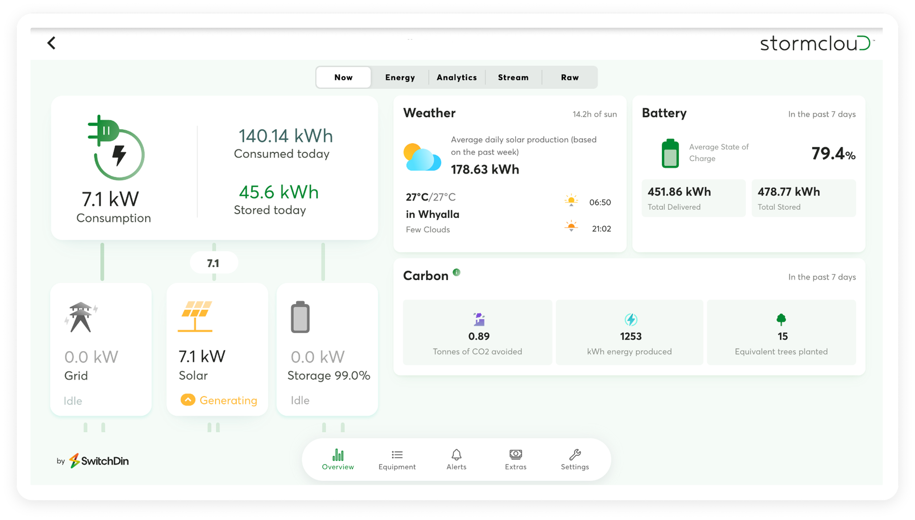Open the Equipment list icon
The height and width of the screenshot is (520, 915).
[x=397, y=455]
